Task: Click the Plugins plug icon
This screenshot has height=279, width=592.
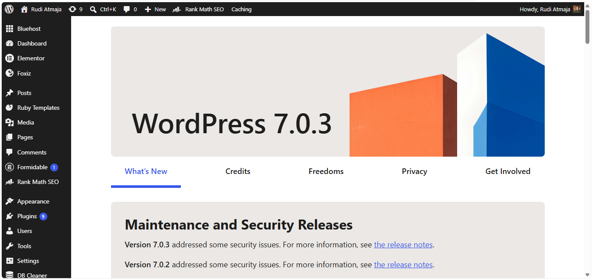Action: [10, 216]
